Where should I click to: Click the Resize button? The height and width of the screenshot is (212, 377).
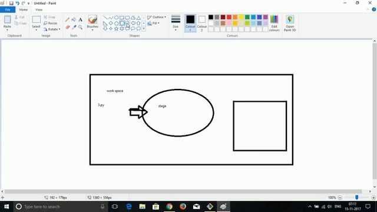pos(51,24)
